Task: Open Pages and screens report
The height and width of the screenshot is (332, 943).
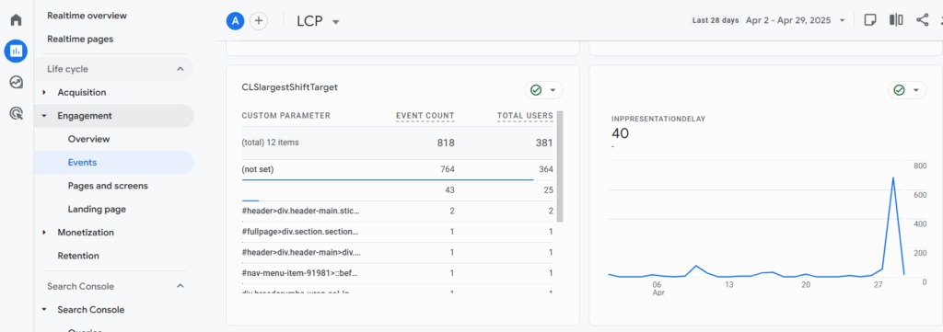Action: 108,186
